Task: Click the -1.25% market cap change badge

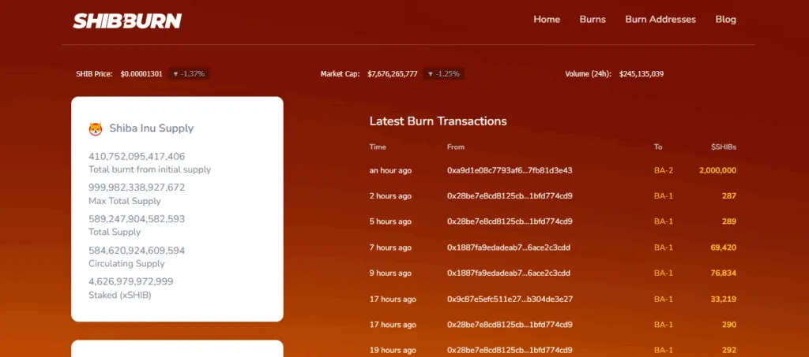Action: [x=444, y=73]
